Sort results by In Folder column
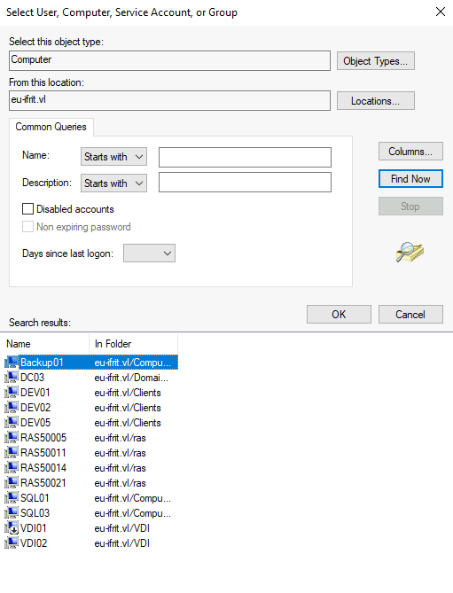Screen dimensions: 453x593 [x=134, y=344]
